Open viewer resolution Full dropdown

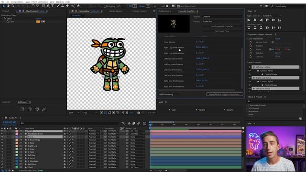tap(90, 113)
